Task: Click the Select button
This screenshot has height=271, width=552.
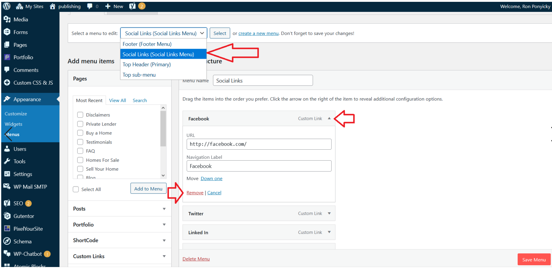Action: 220,33
